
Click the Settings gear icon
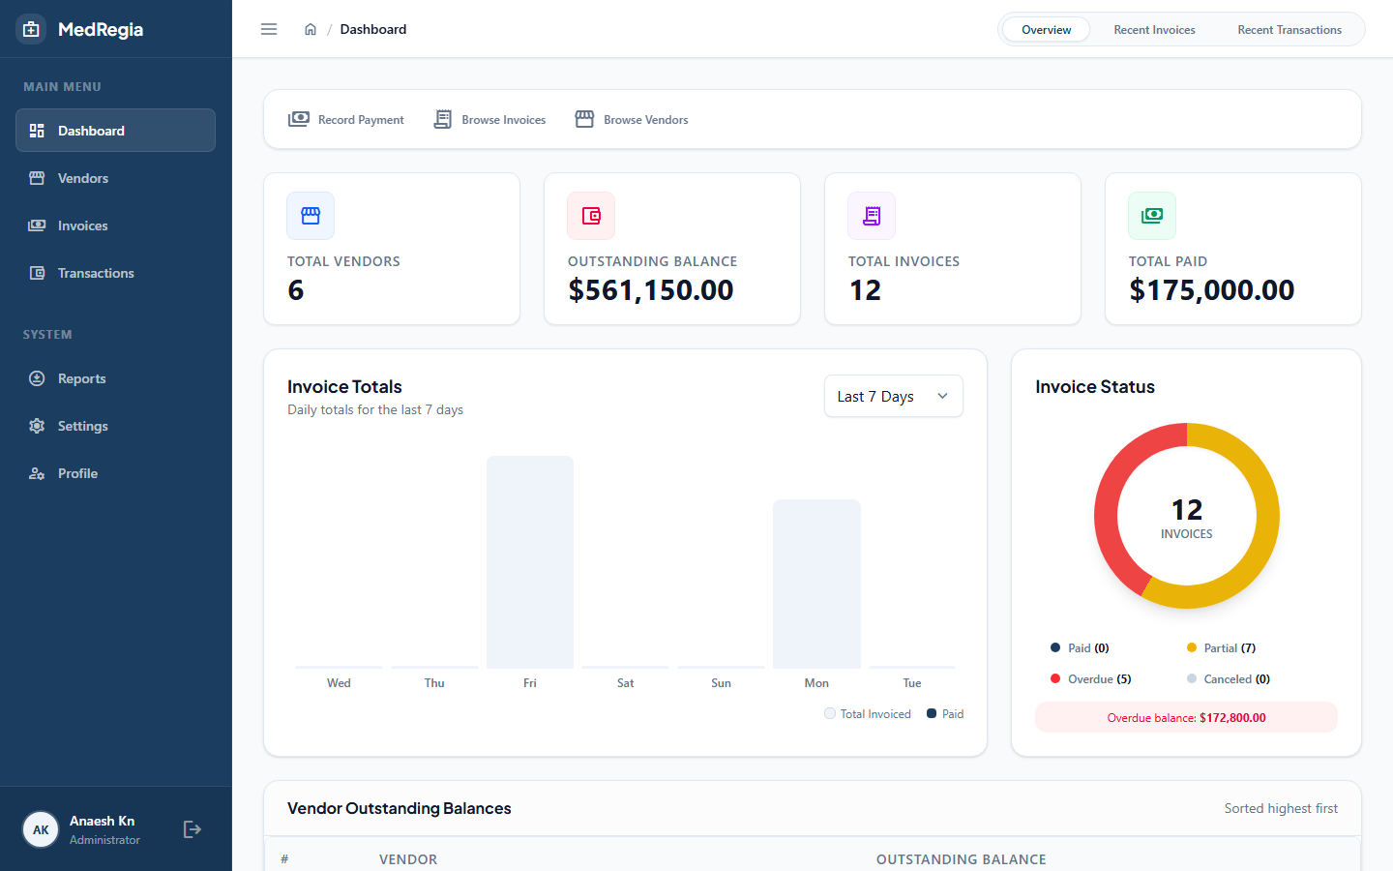pos(37,426)
